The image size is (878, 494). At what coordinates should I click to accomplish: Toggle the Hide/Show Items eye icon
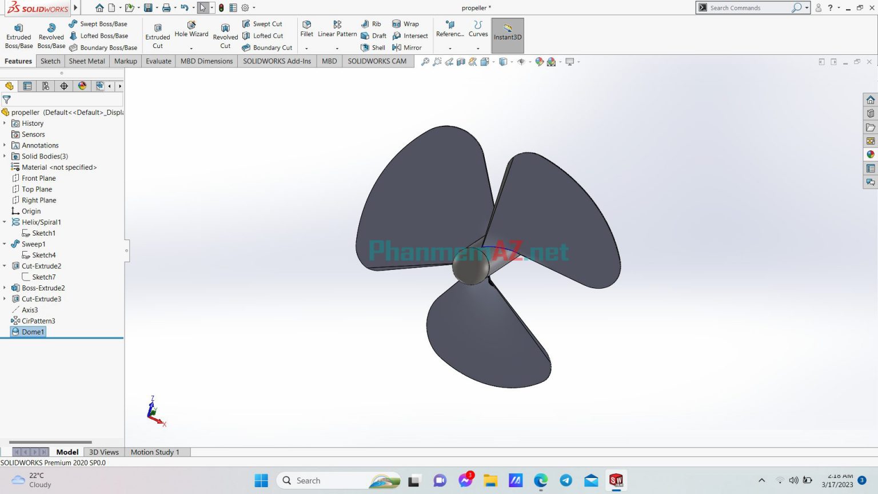[x=521, y=61]
